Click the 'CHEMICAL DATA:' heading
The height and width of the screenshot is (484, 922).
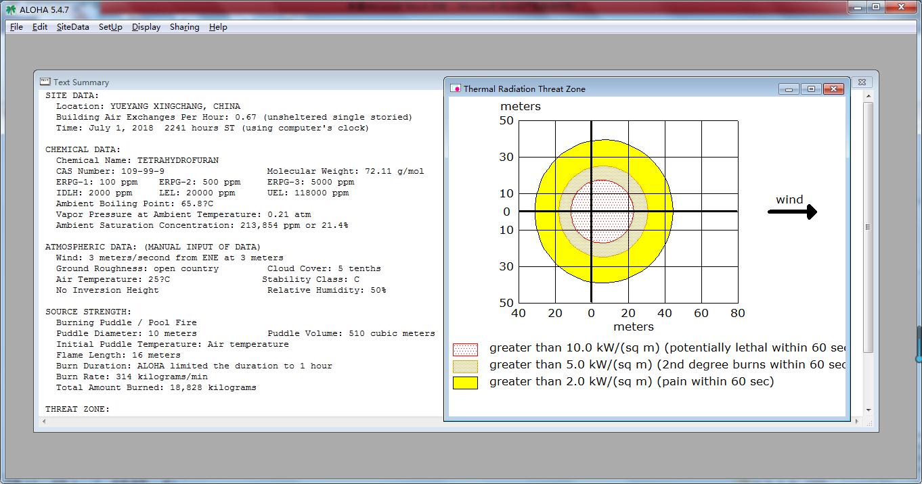tap(83, 149)
